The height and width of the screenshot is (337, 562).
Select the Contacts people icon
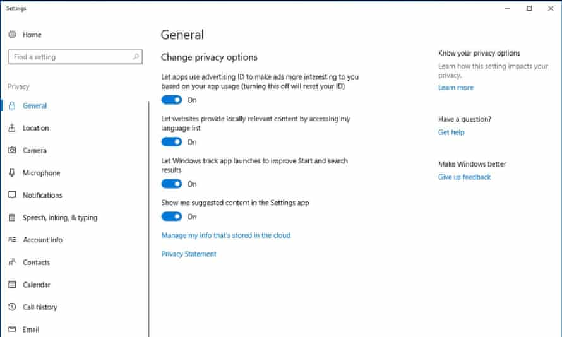pos(12,263)
